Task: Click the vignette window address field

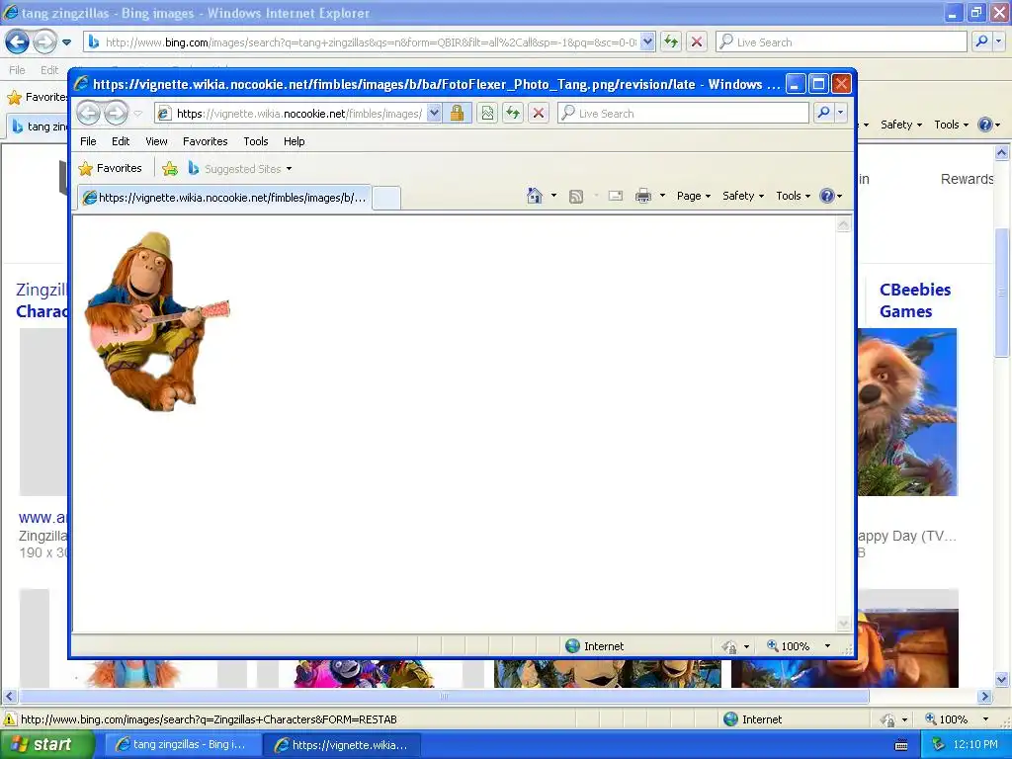Action: click(x=298, y=114)
